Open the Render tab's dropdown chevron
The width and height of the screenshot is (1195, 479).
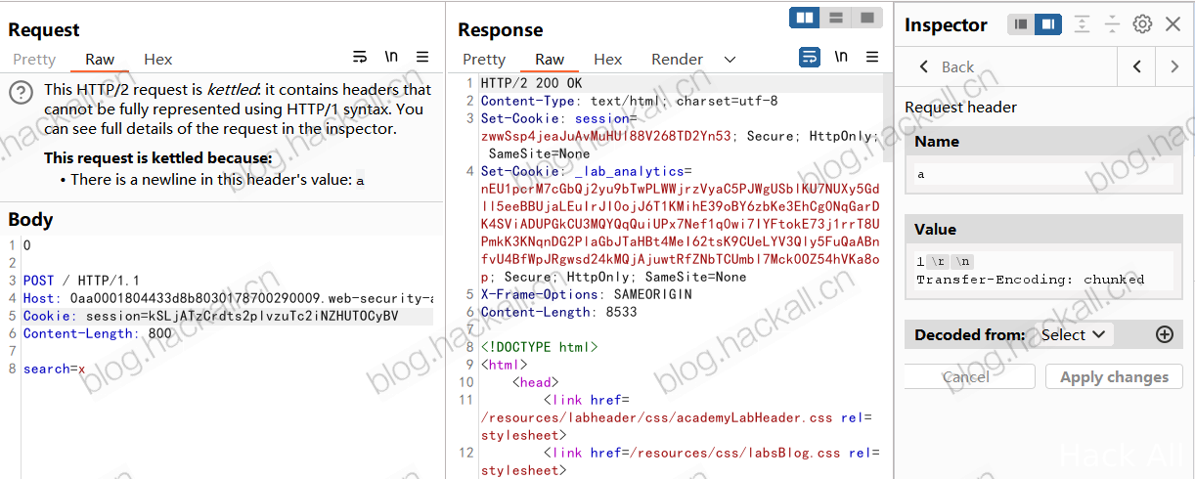[730, 60]
